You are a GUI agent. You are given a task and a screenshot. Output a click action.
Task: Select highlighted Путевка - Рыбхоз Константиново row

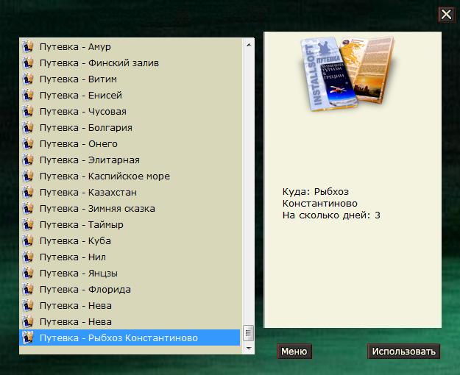coord(130,337)
